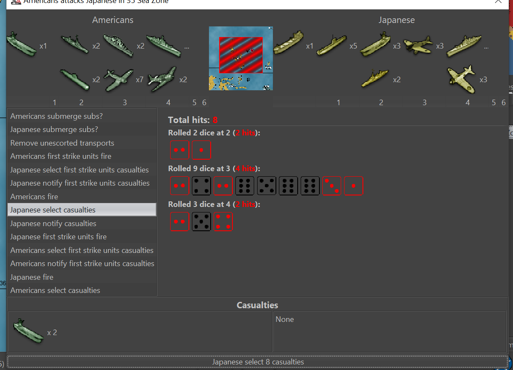Select the 'Japanese fire' step in the list
513x370 pixels.
[32, 277]
